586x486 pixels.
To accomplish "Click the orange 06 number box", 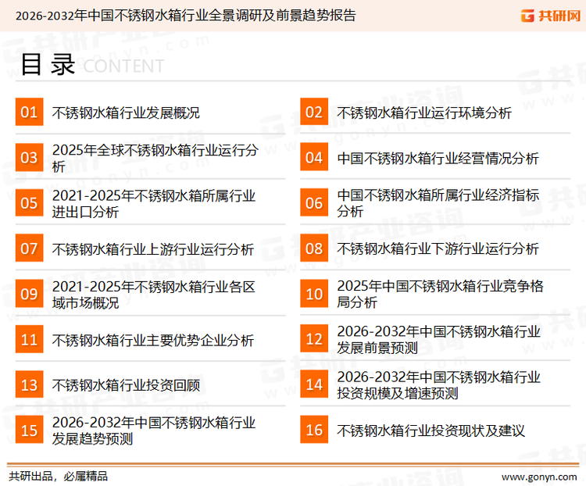I will pos(314,203).
